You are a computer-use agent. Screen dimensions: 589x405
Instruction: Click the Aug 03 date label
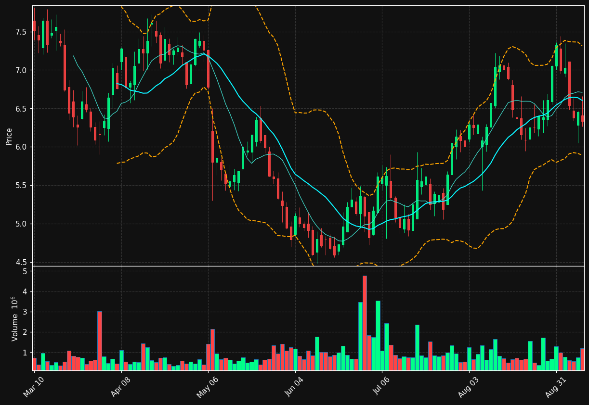[x=469, y=387]
